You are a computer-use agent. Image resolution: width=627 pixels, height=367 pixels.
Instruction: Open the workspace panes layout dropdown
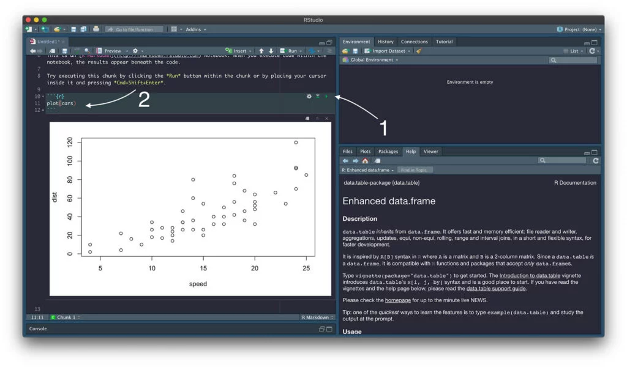[x=176, y=29]
